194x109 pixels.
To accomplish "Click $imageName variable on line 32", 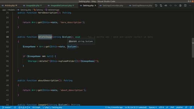I will (29, 47).
